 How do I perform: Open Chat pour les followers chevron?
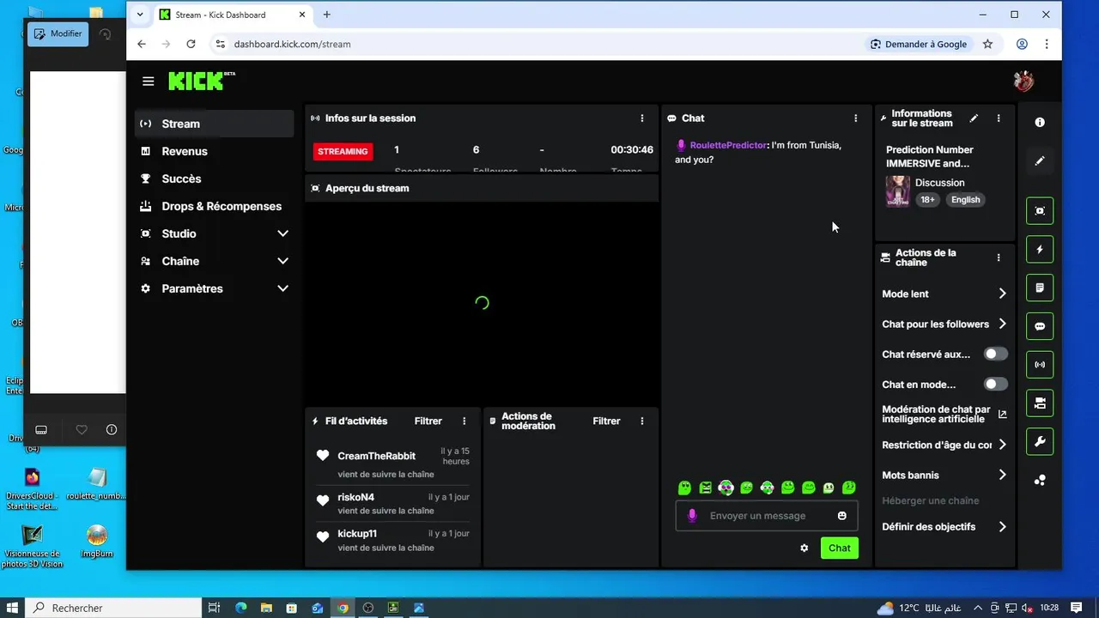(1002, 324)
